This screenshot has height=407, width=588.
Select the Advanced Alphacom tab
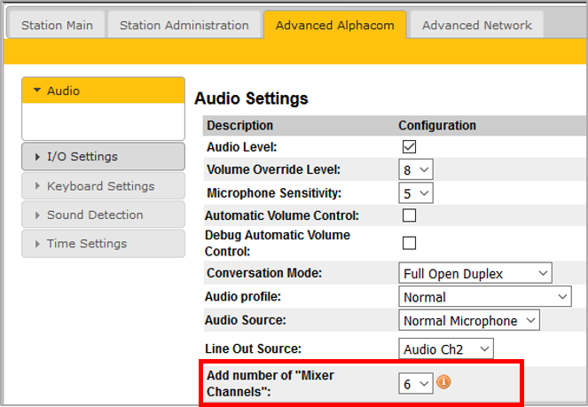334,25
